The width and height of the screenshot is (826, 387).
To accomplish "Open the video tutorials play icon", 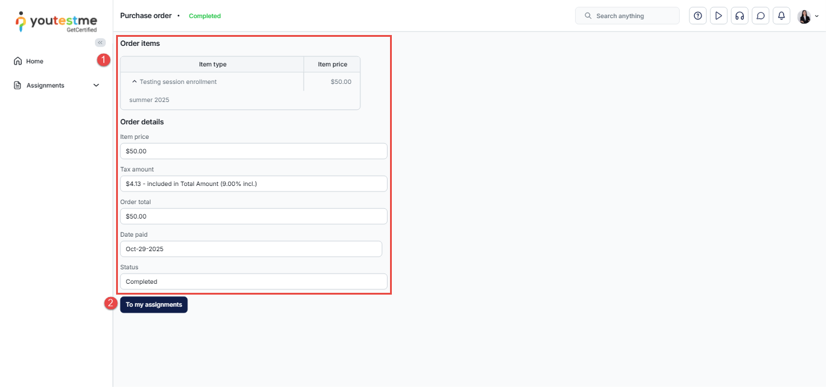I will point(718,16).
